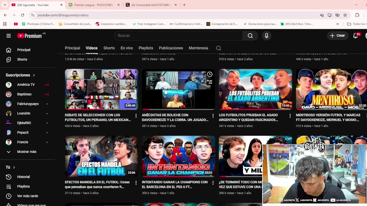Image resolution: width=367 pixels, height=206 pixels.
Task: Open tab search dropdown arrow
Action: pyautogui.click(x=5, y=5)
